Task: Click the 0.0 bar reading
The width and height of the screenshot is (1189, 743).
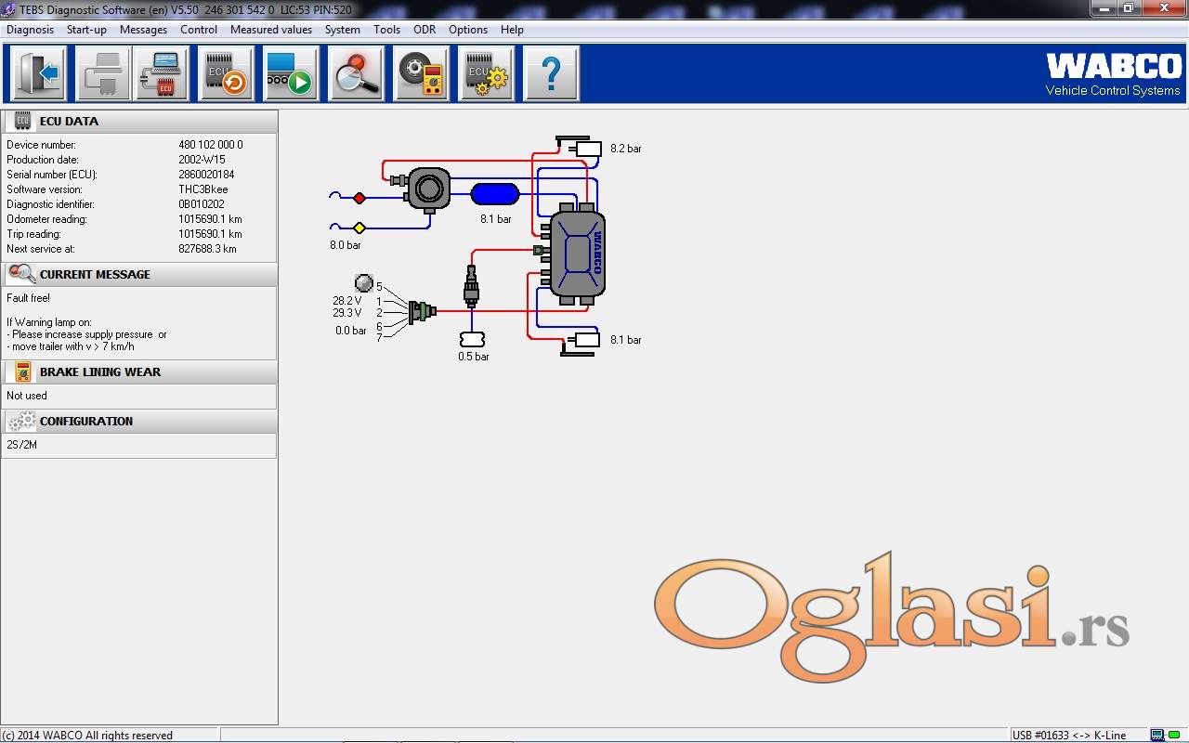Action: 350,331
